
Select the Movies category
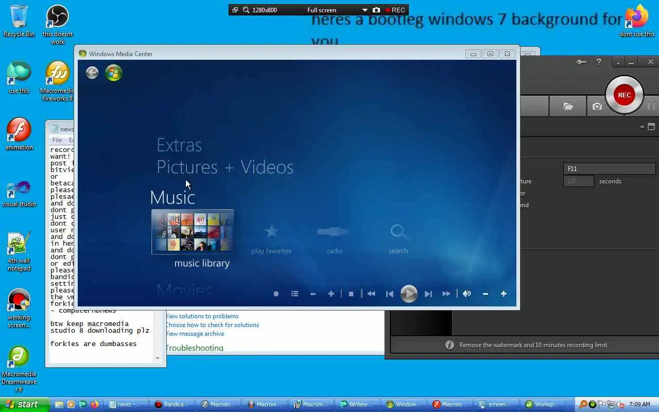click(x=184, y=290)
